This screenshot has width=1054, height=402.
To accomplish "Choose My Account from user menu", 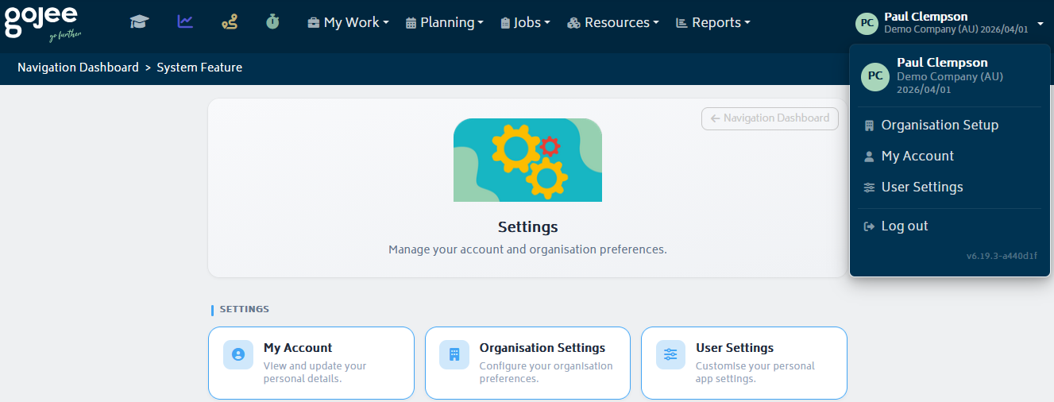I will click(x=917, y=156).
